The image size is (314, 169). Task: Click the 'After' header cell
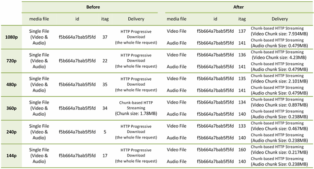(x=238, y=7)
